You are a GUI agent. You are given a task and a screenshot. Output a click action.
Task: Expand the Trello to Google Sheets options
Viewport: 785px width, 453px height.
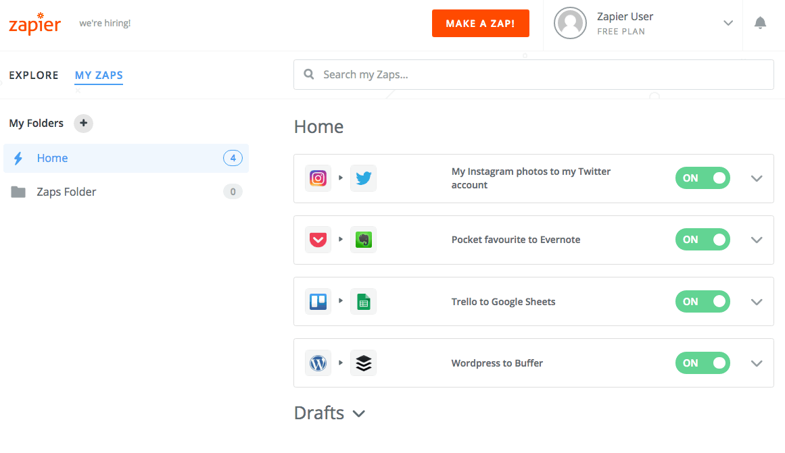[x=757, y=302]
